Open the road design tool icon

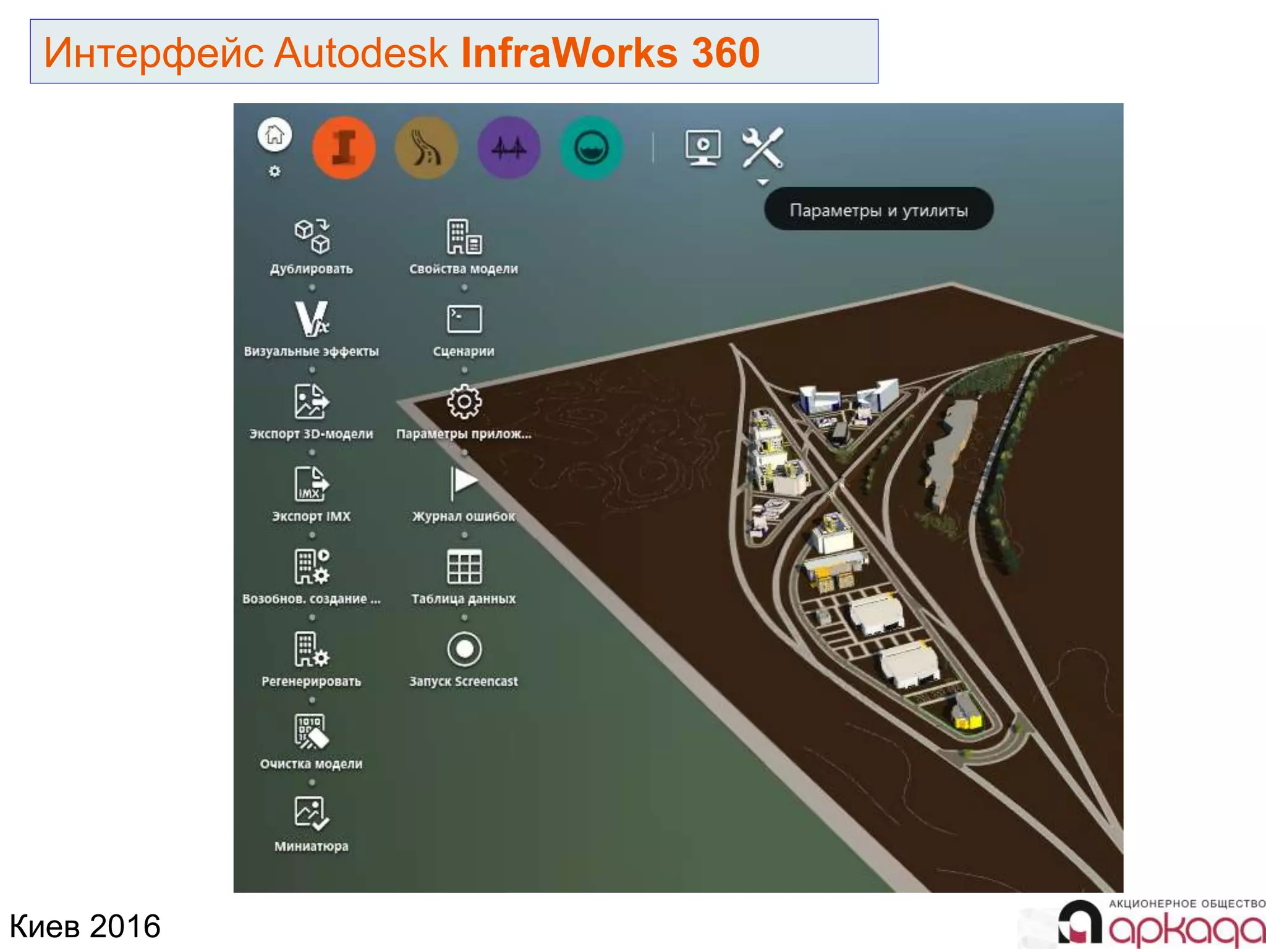click(427, 148)
